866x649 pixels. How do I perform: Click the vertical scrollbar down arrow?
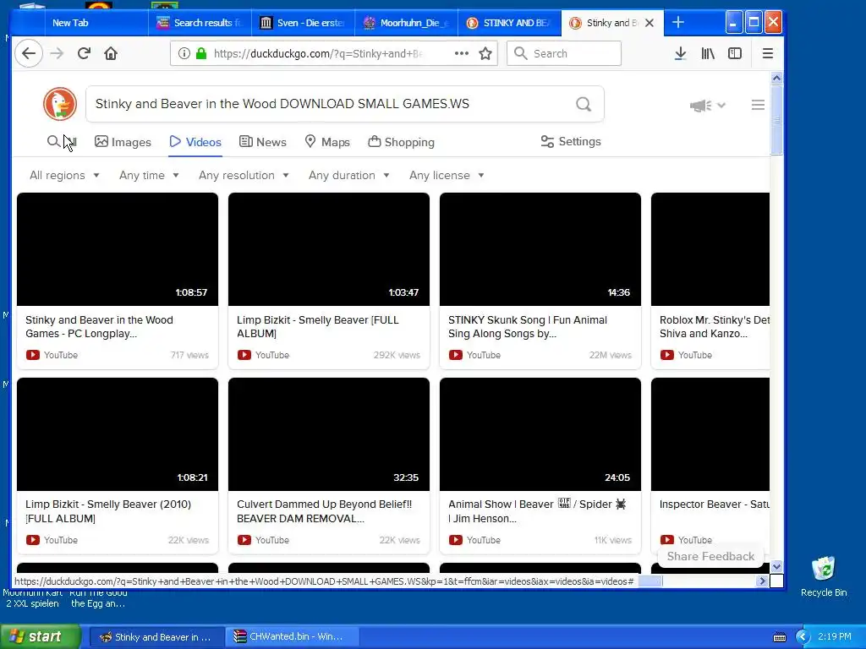coord(776,567)
